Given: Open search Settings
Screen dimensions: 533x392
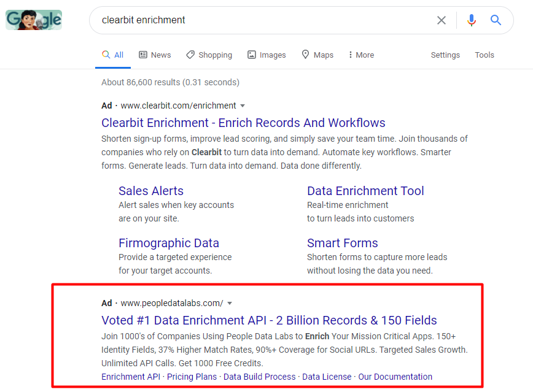Looking at the screenshot, I should (x=445, y=55).
